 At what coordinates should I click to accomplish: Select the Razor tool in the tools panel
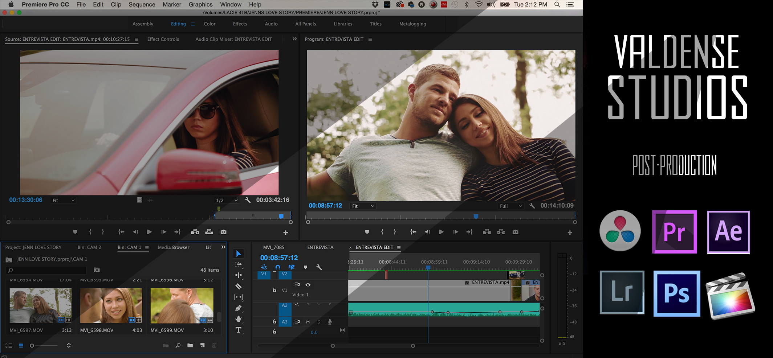pos(238,287)
